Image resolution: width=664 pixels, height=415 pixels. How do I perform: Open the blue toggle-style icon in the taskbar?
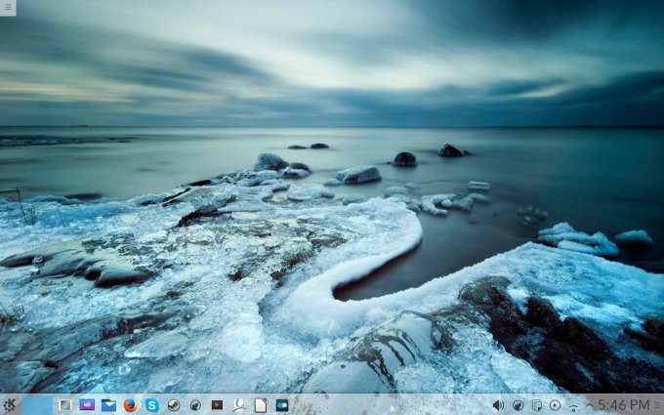[282, 404]
